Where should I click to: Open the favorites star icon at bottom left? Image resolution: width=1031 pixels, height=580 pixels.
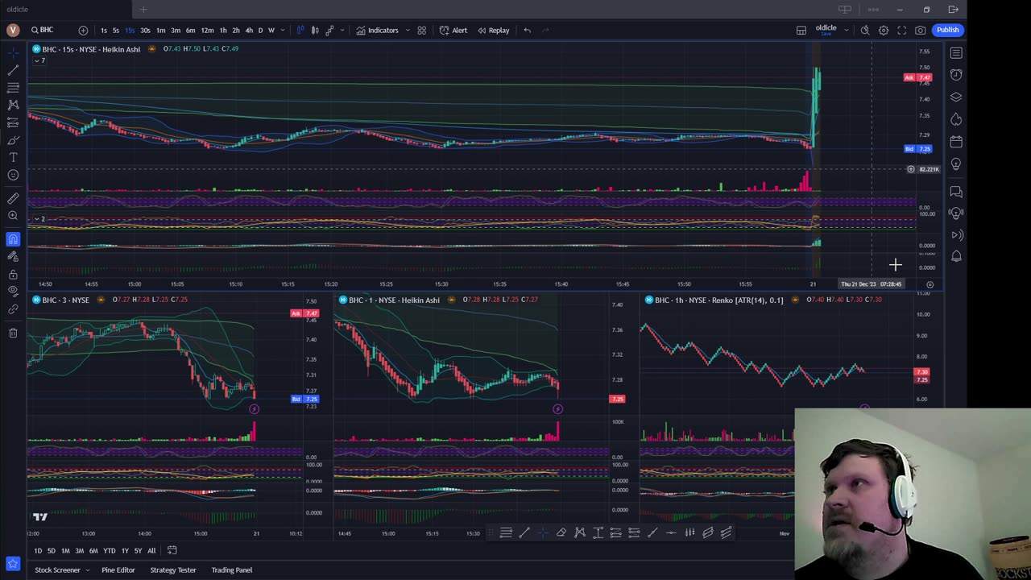pos(12,564)
